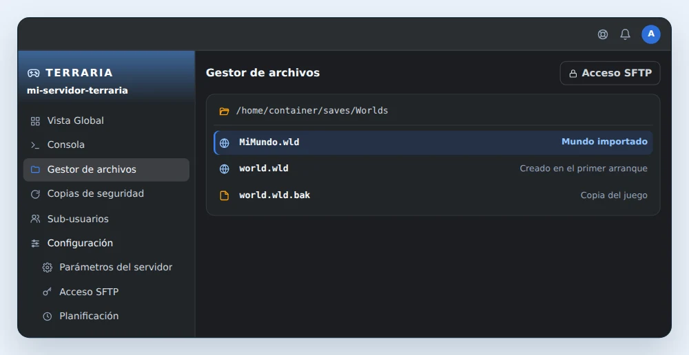Click the open folder icon by path
Viewport: 689px width, 355px height.
pos(224,111)
